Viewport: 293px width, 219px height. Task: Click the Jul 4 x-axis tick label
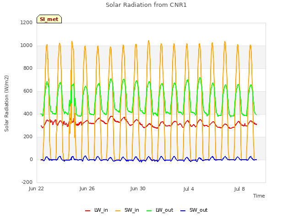pos(189,189)
